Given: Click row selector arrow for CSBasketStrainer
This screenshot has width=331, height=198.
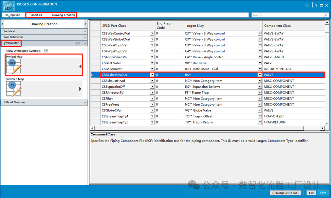Looking at the screenshot, I should 92,75.
